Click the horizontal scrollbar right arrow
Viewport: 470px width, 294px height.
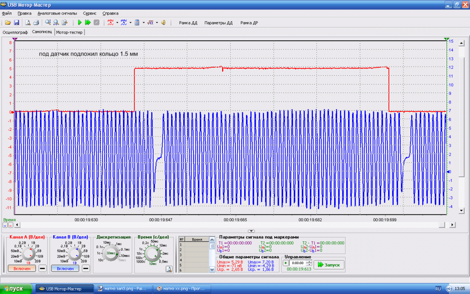[453, 225]
